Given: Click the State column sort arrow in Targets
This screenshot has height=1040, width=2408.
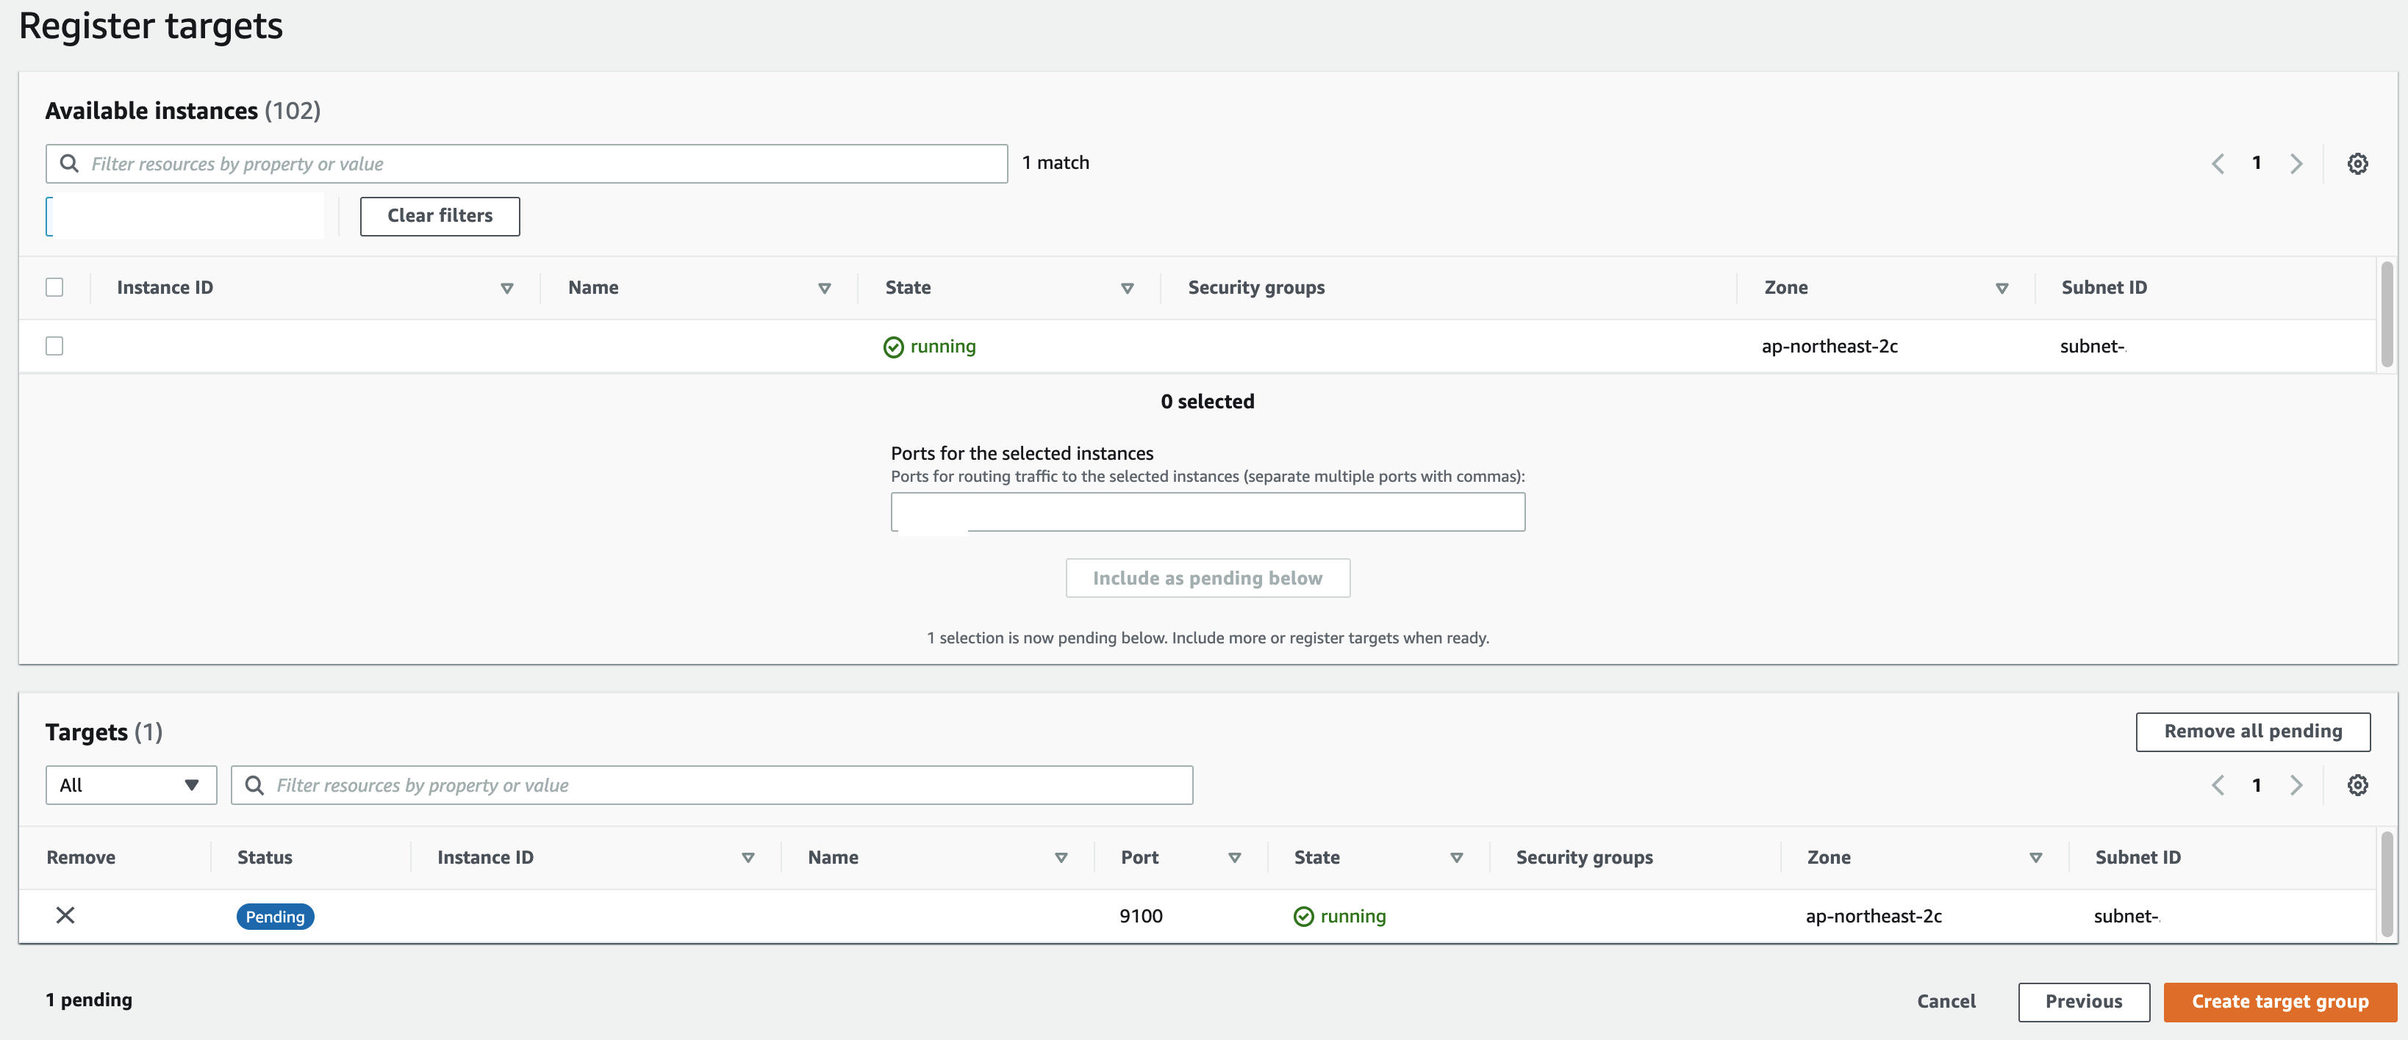Looking at the screenshot, I should (x=1456, y=857).
